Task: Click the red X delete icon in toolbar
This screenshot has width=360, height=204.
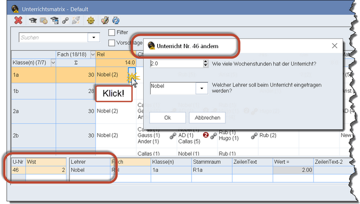Action: [18, 21]
